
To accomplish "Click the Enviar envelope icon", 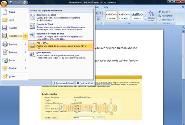I will point(5,60).
